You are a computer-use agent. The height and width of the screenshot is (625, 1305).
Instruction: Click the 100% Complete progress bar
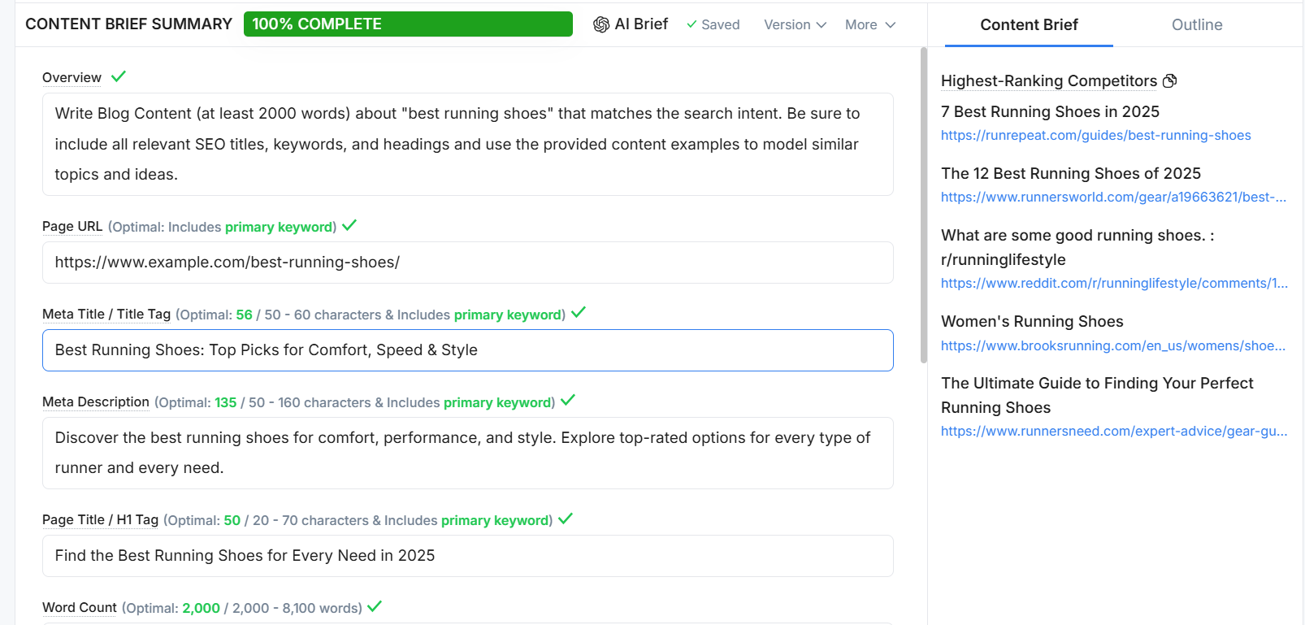pyautogui.click(x=408, y=24)
